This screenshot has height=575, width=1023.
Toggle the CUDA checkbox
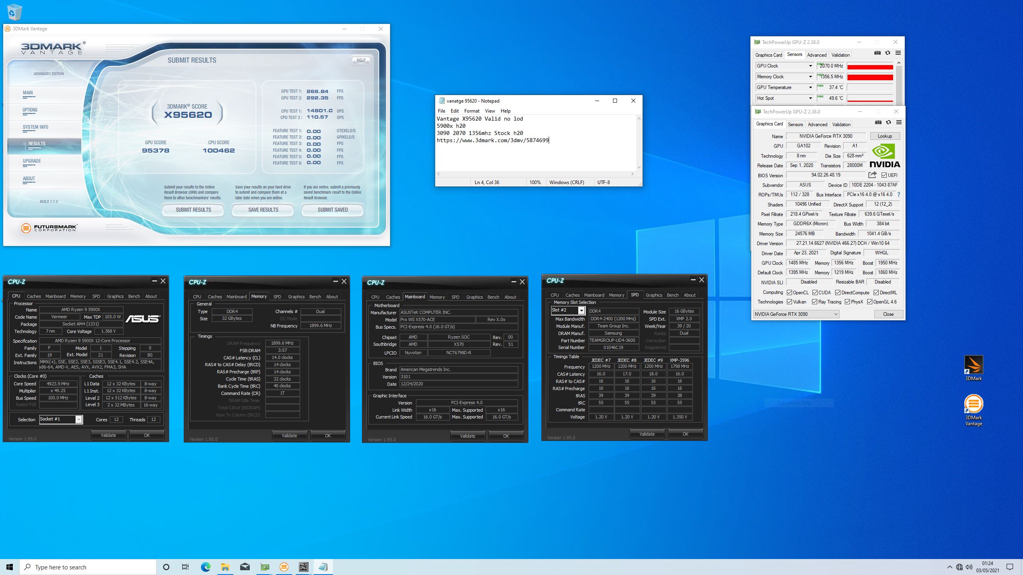point(815,293)
